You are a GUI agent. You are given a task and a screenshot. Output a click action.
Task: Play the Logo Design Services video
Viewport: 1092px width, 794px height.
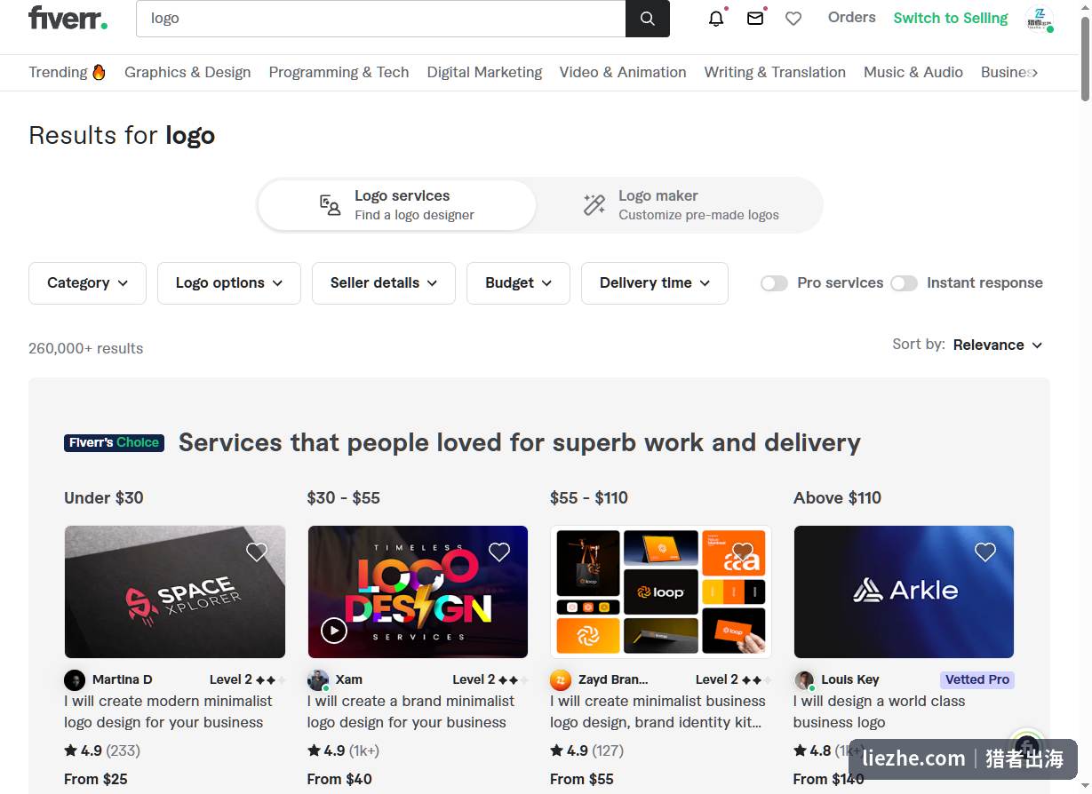tap(334, 631)
